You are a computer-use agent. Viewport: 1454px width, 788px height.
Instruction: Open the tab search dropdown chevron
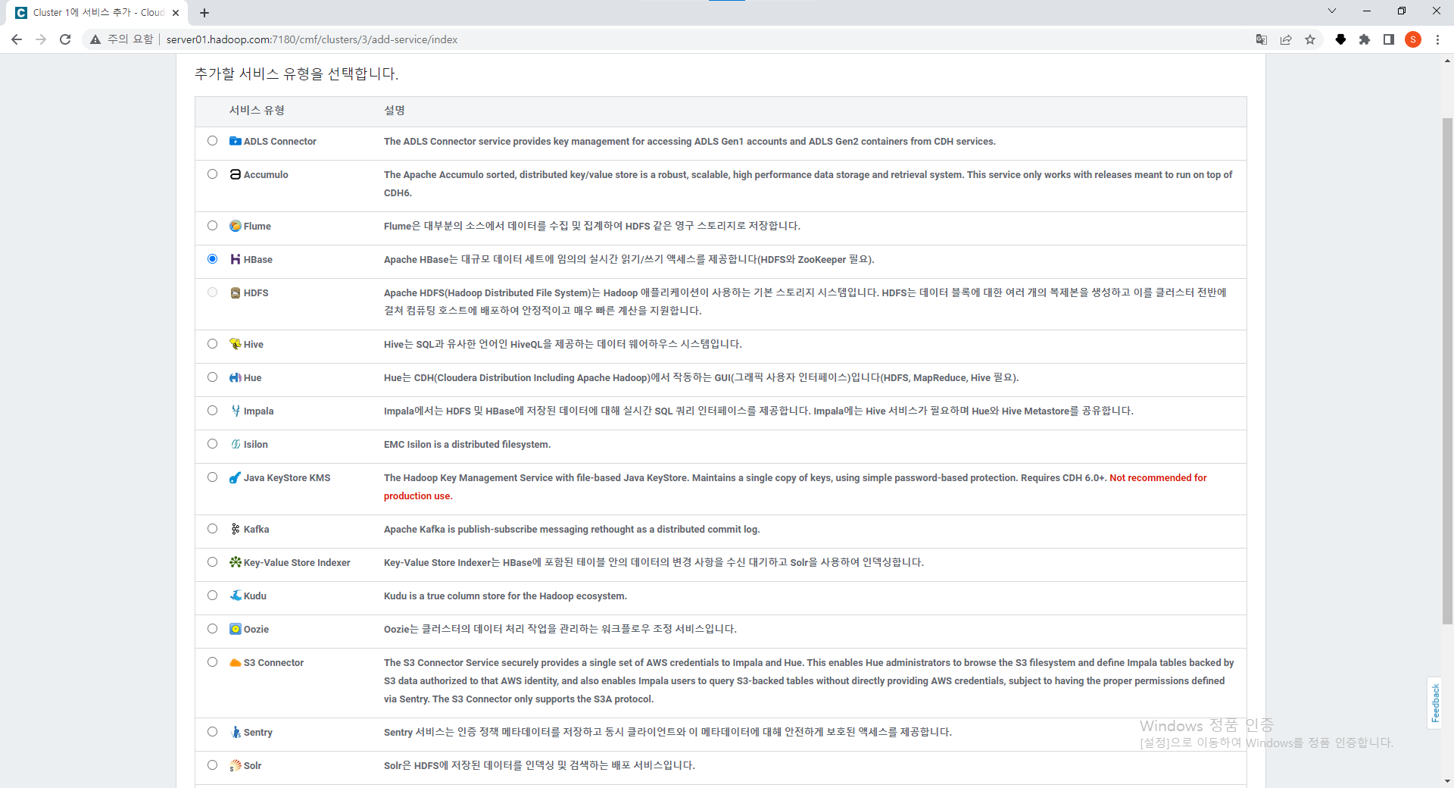point(1332,11)
